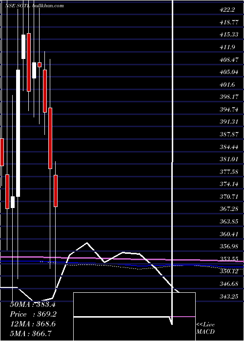
Task: Click the Price : 369.2 readout
Action: [32, 314]
